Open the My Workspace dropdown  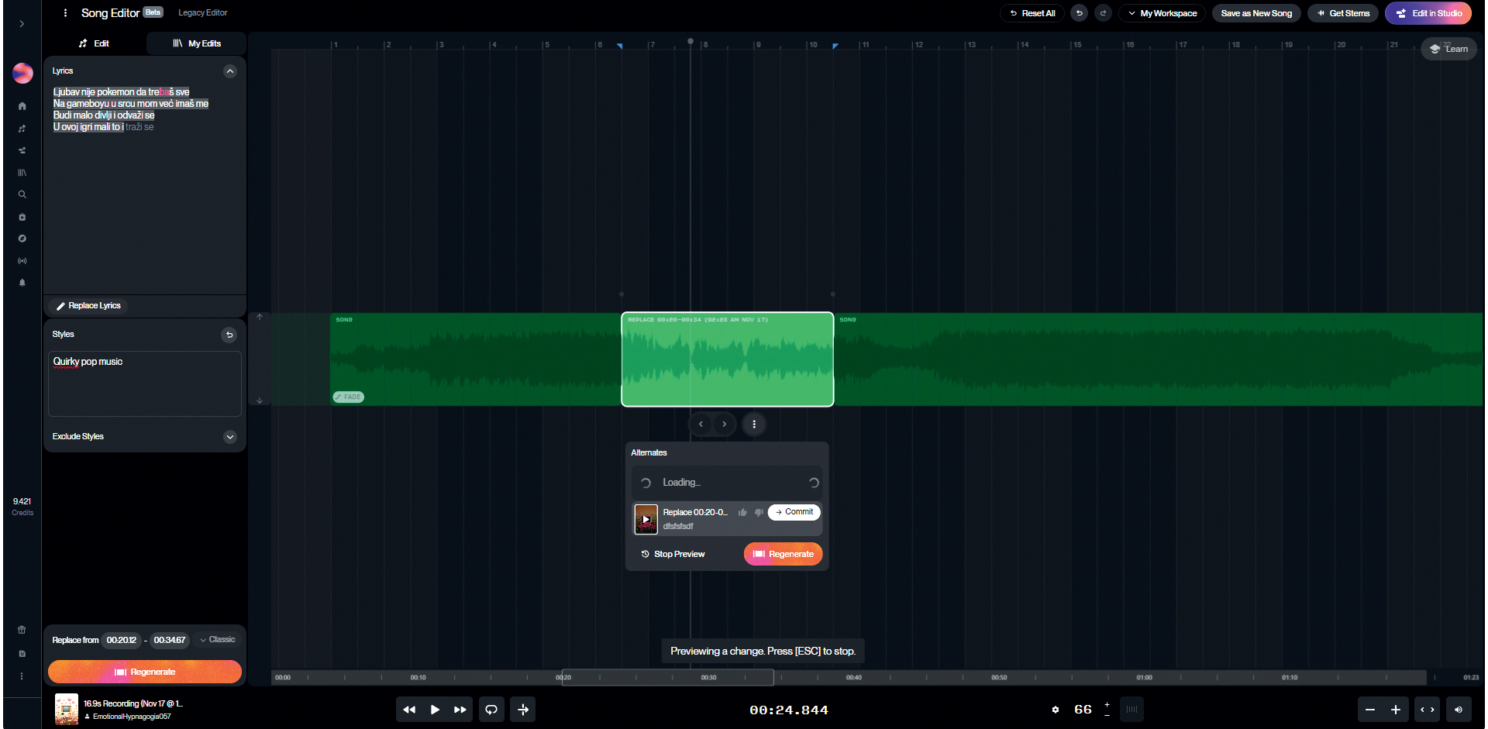click(x=1162, y=13)
